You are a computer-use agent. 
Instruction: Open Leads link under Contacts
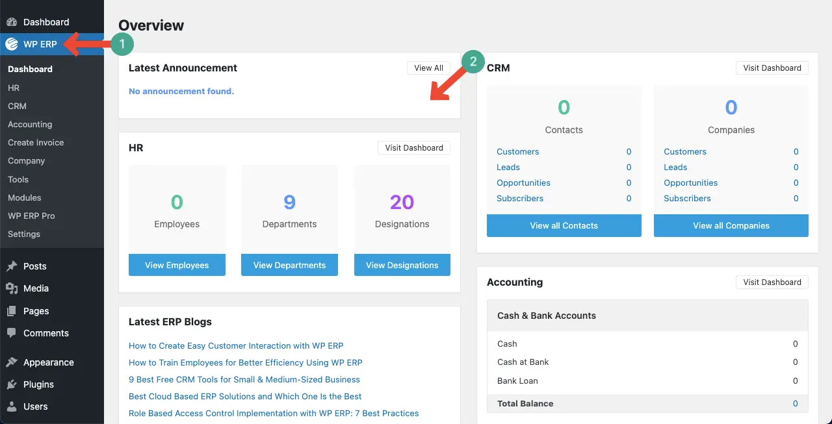508,167
